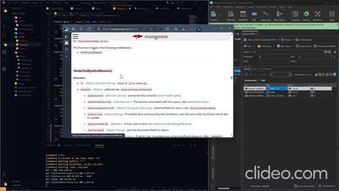Refresh the mongoose docs page

tap(89, 29)
